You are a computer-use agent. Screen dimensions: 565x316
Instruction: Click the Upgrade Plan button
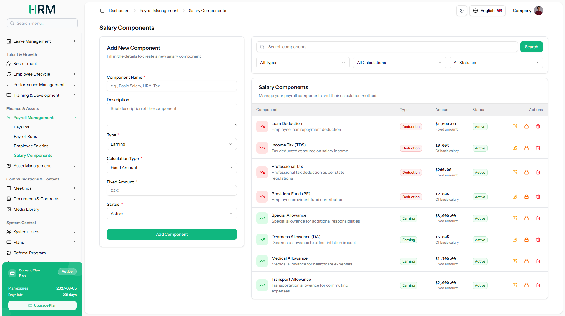click(x=42, y=305)
